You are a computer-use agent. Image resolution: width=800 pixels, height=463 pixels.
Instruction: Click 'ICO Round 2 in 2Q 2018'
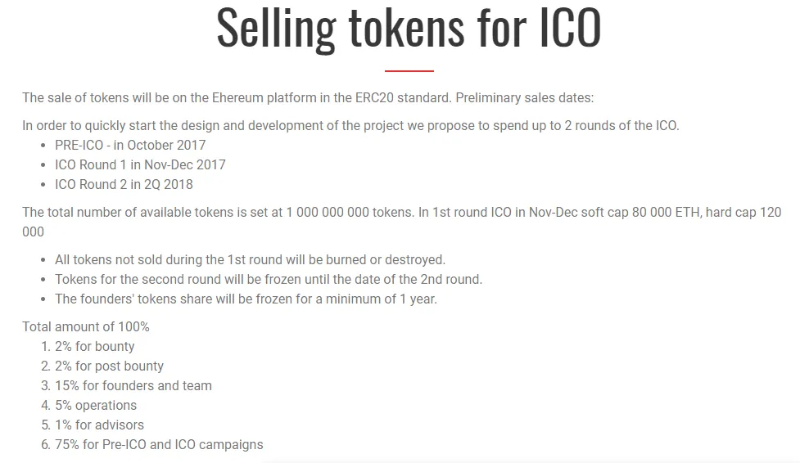124,185
